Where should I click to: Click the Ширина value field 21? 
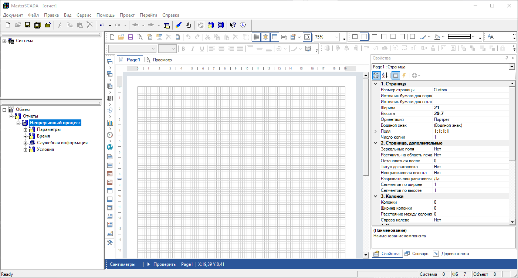(471, 108)
